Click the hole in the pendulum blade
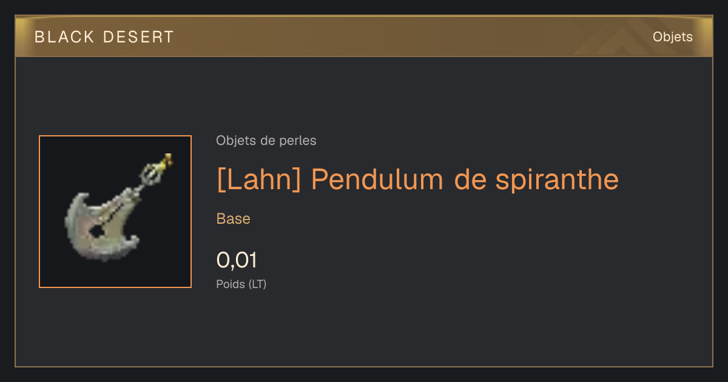The width and height of the screenshot is (728, 382). tap(95, 230)
